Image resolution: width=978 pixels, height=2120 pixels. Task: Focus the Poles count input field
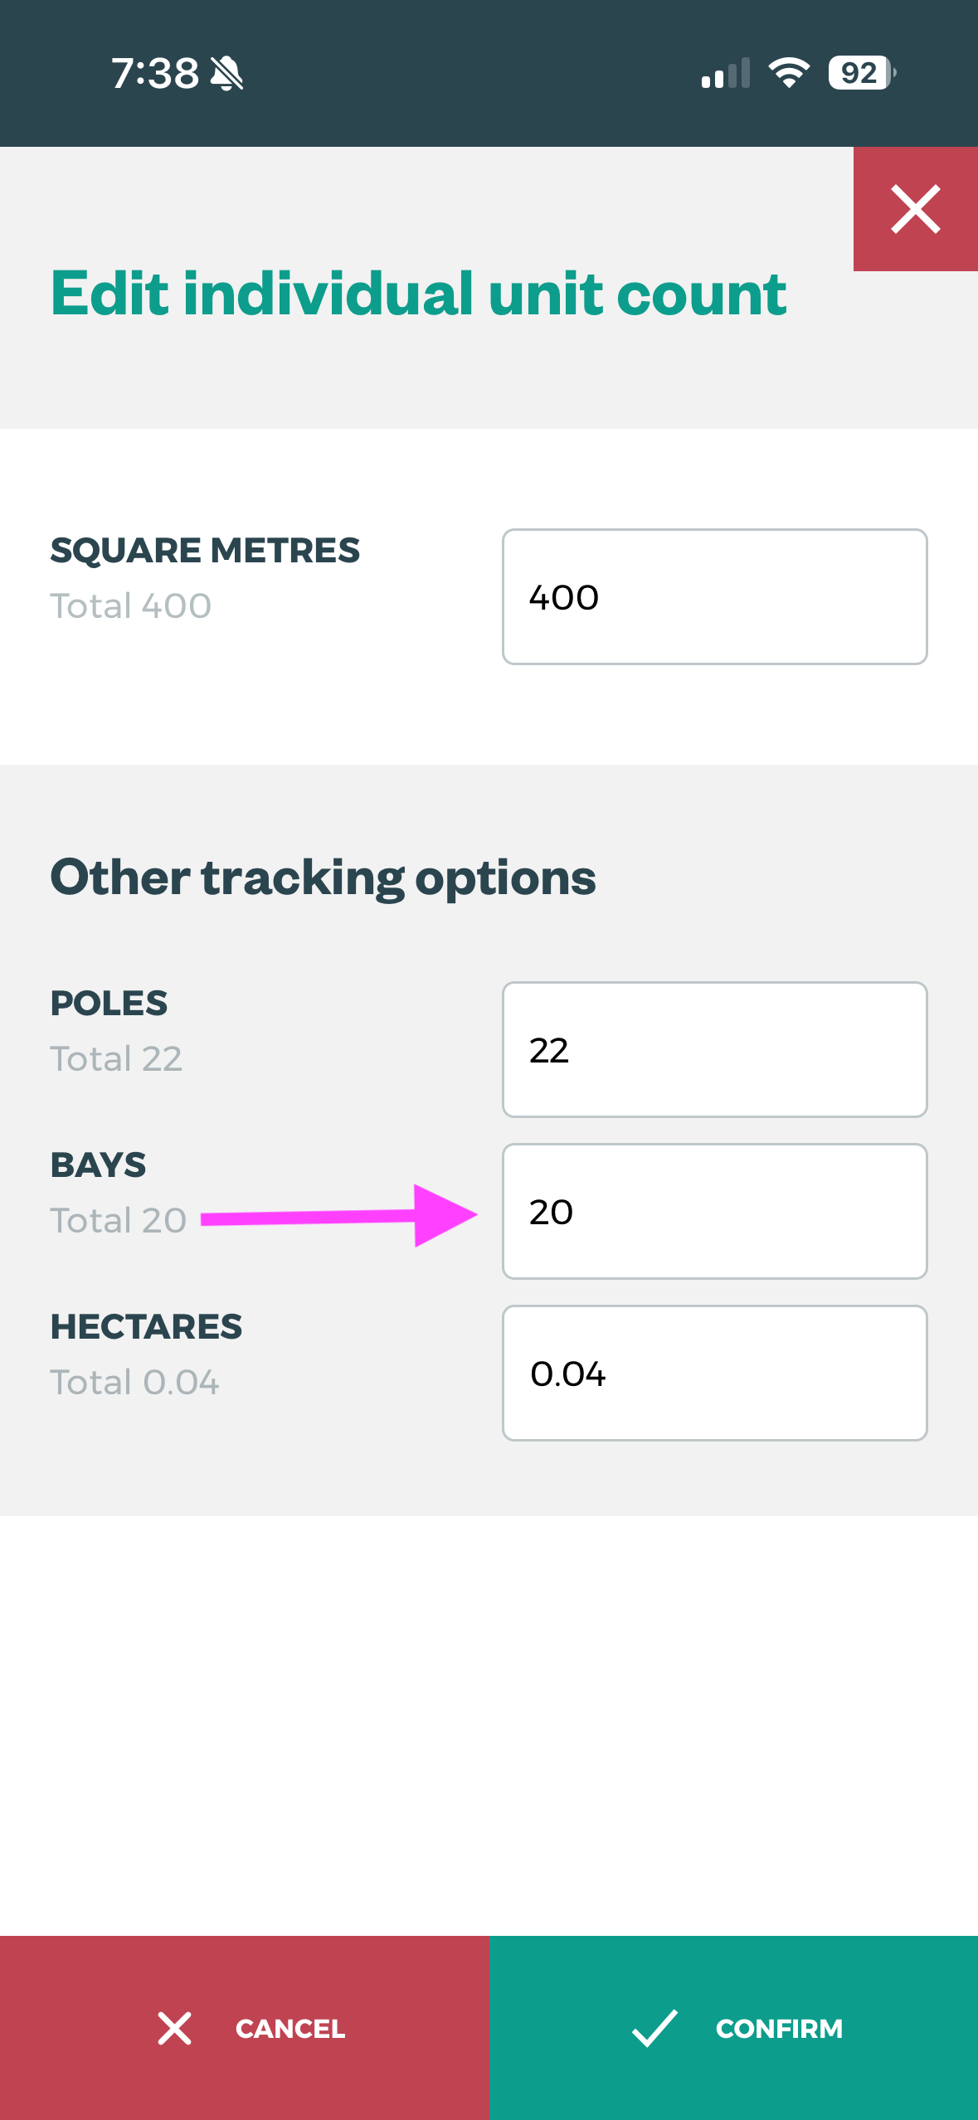coord(714,1049)
